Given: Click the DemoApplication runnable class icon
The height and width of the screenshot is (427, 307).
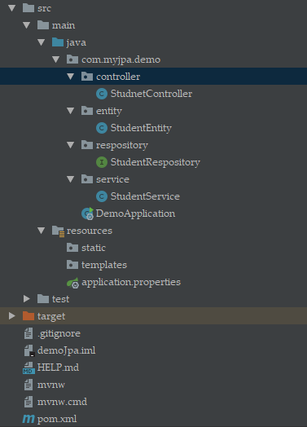Looking at the screenshot, I should [x=88, y=213].
